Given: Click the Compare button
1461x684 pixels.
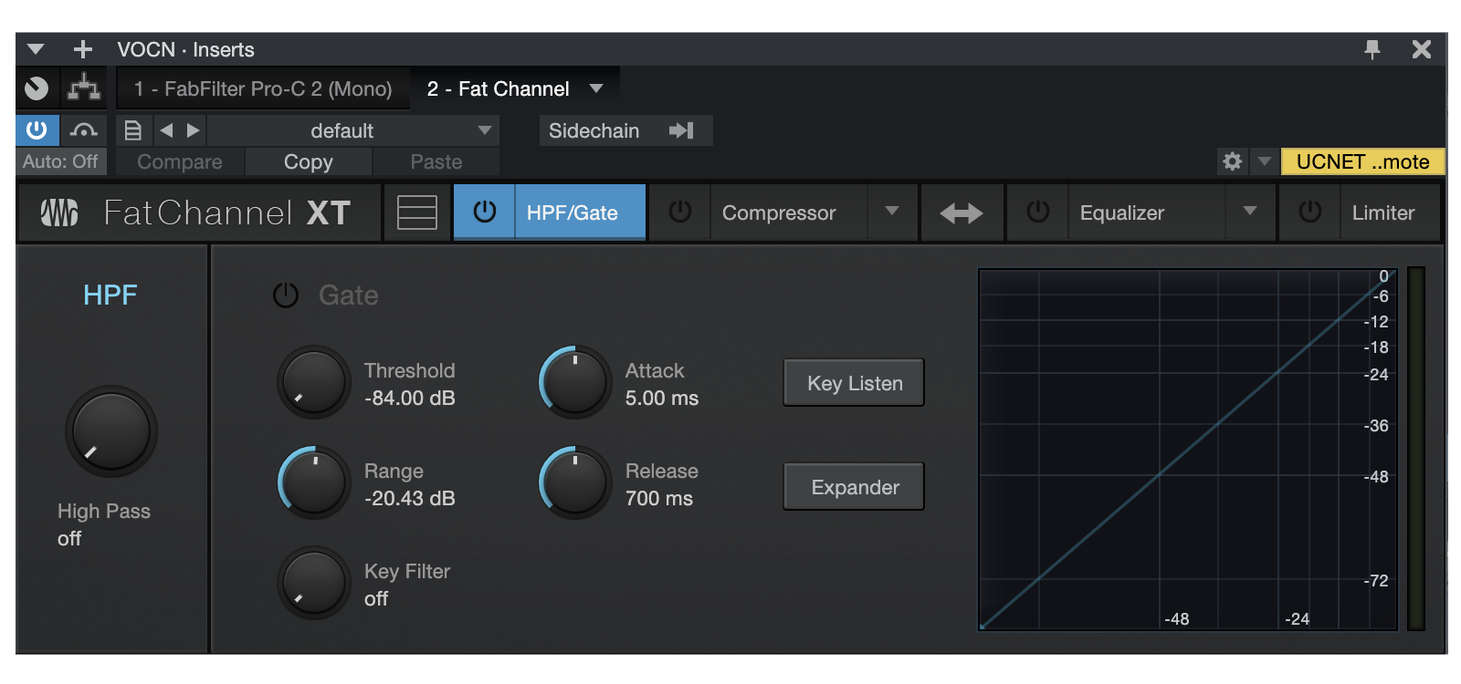Looking at the screenshot, I should [180, 161].
